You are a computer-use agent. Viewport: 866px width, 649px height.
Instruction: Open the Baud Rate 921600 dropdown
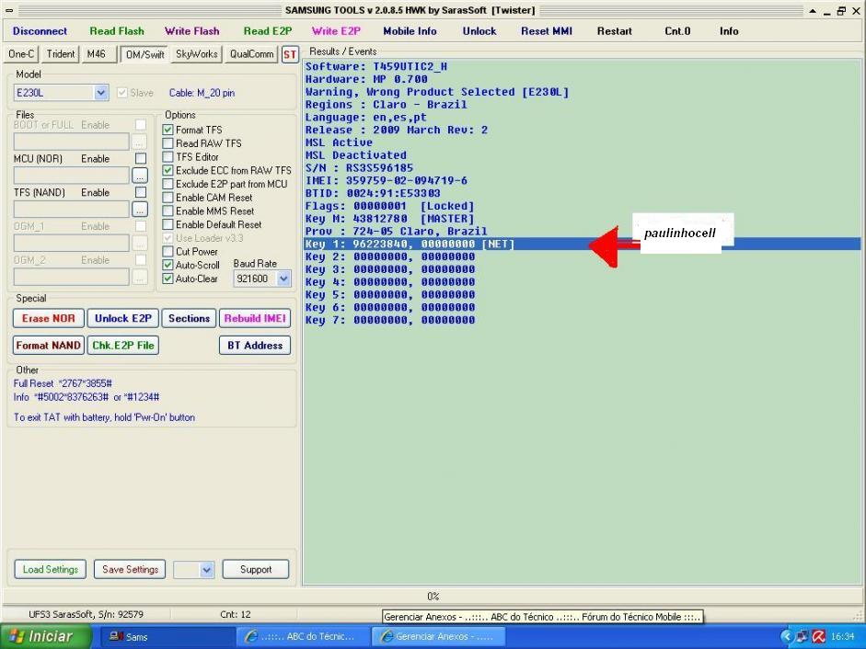283,279
